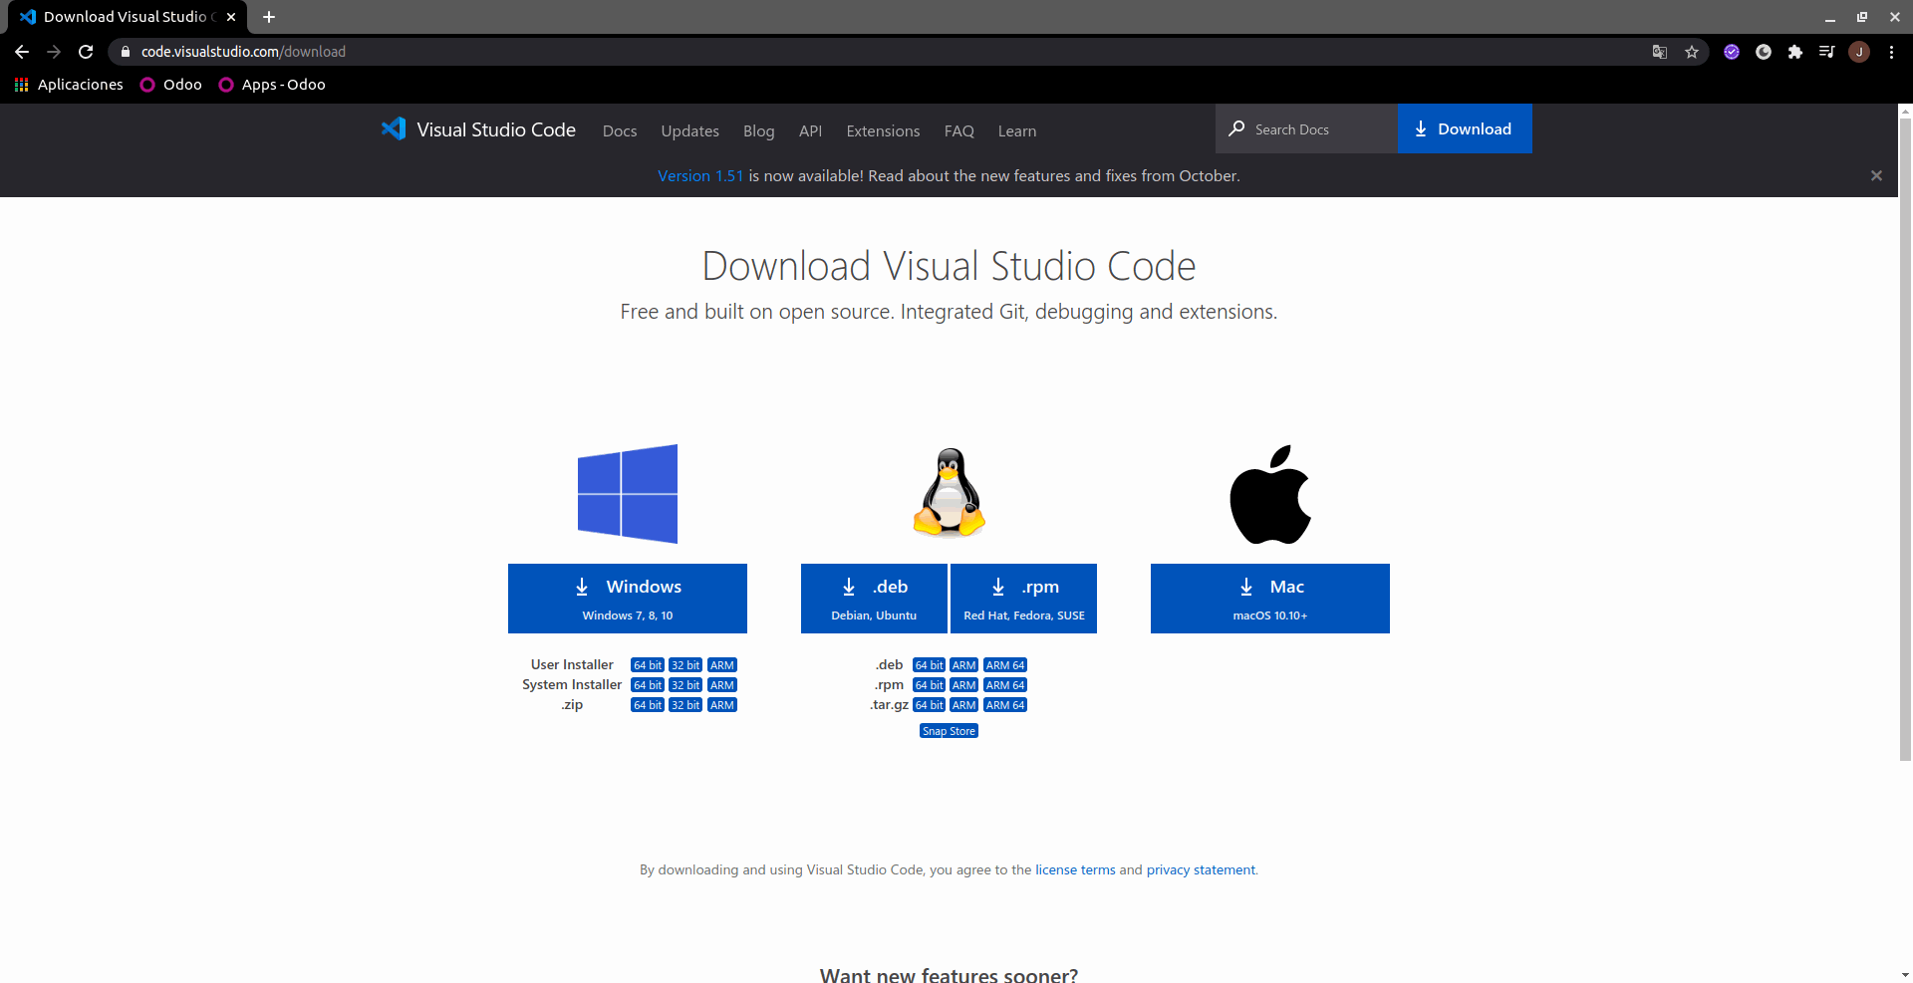Reload the page with refresh icon
The width and height of the screenshot is (1913, 983).
click(x=86, y=52)
